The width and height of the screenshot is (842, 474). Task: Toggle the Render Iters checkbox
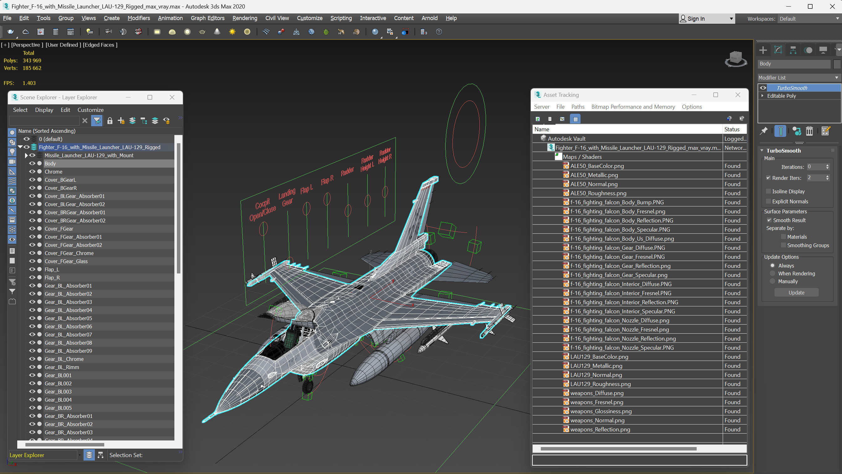click(x=768, y=178)
